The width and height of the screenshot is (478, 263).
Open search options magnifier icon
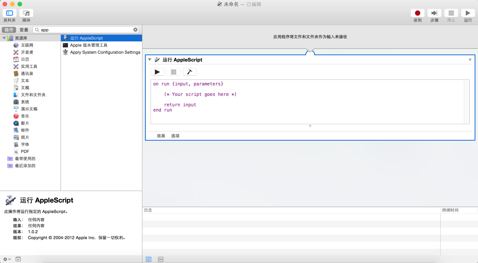[37, 30]
